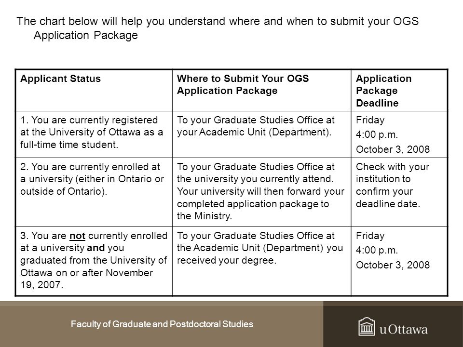Click the first October 3, 2008 deadline

click(x=393, y=149)
